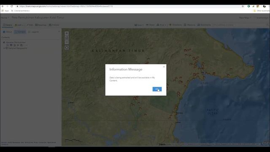This screenshot has width=270, height=152.
Task: Share the map
Action: (150, 25)
